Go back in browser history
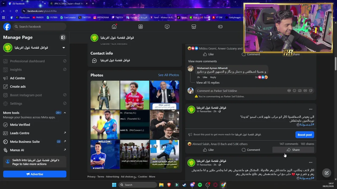Screen dimensions: 337x189 (4, 11)
